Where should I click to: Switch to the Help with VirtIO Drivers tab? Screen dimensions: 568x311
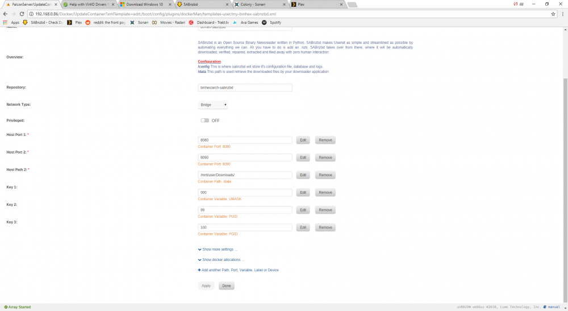point(89,5)
